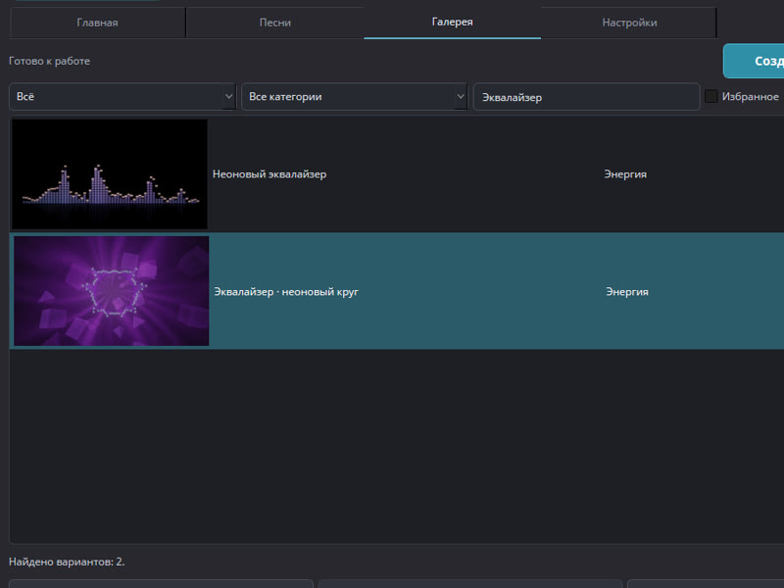Select the bar equalizer preview thumbnail
Image resolution: width=784 pixels, height=588 pixels.
click(110, 174)
